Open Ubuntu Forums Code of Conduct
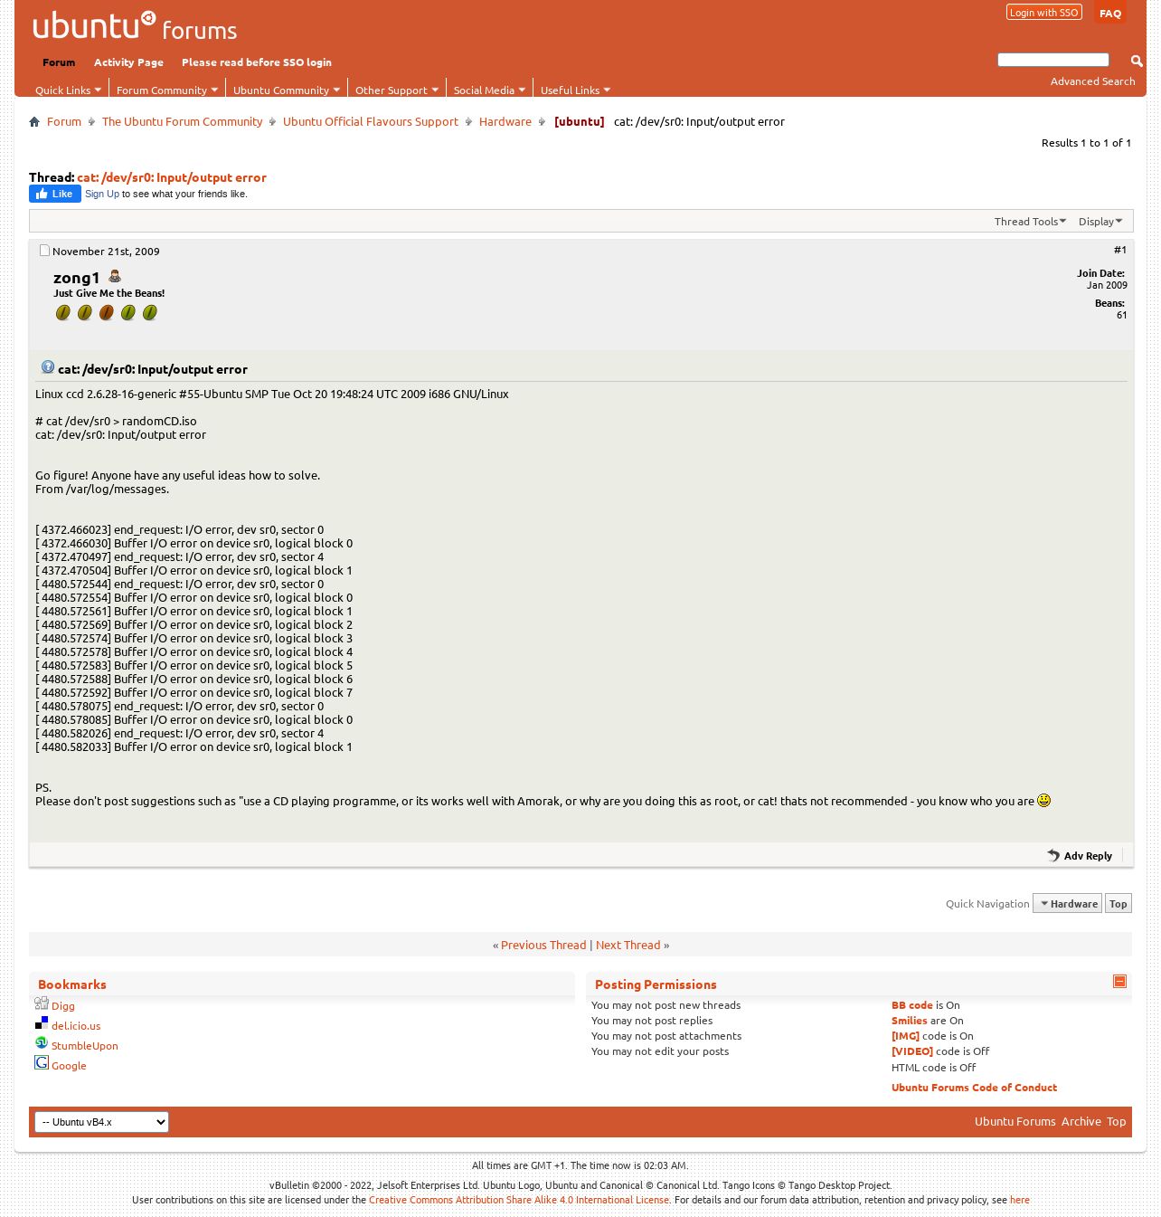Image resolution: width=1161 pixels, height=1217 pixels. click(974, 1088)
